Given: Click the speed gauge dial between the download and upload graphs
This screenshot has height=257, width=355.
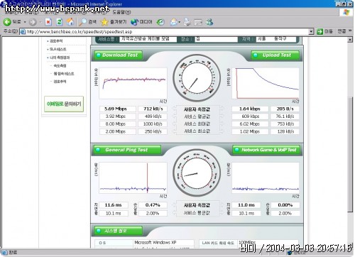Looking at the screenshot, I should [x=197, y=78].
